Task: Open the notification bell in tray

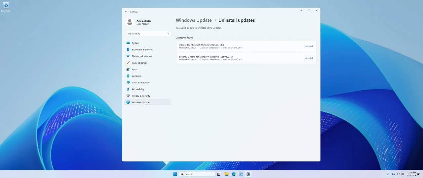Action: click(419, 174)
